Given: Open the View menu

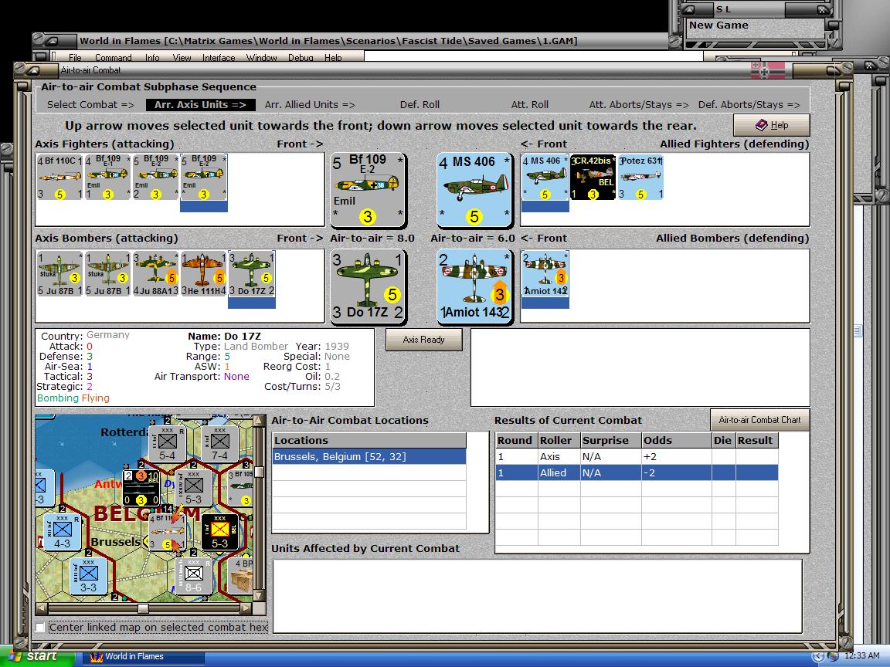Looking at the screenshot, I should coord(182,58).
